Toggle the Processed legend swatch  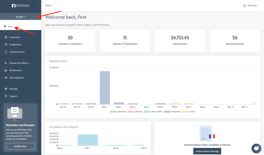(167, 112)
